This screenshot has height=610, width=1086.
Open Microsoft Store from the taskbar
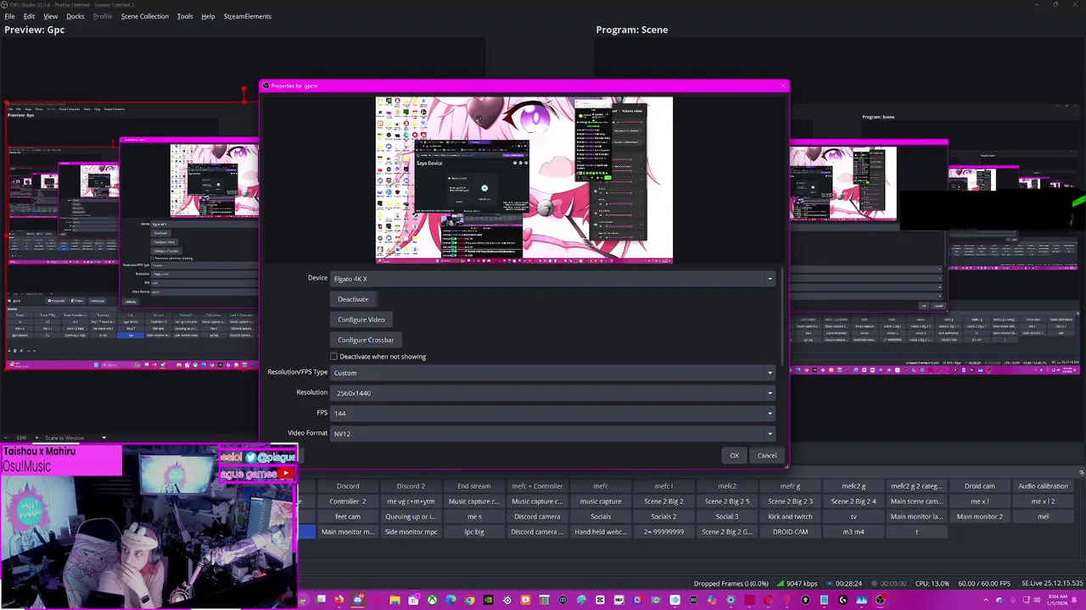click(413, 601)
